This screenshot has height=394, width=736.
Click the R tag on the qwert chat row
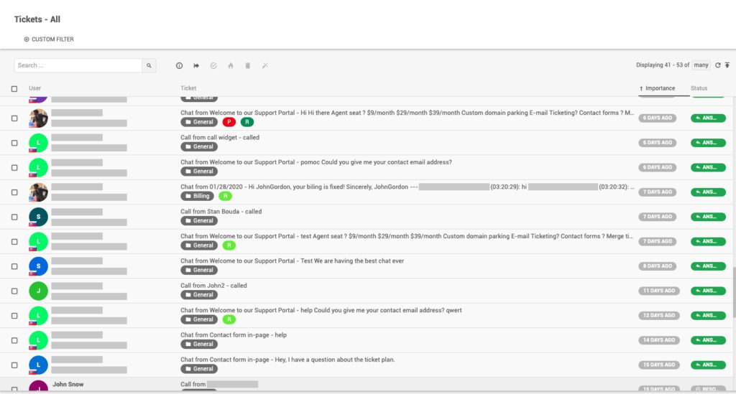coord(229,319)
